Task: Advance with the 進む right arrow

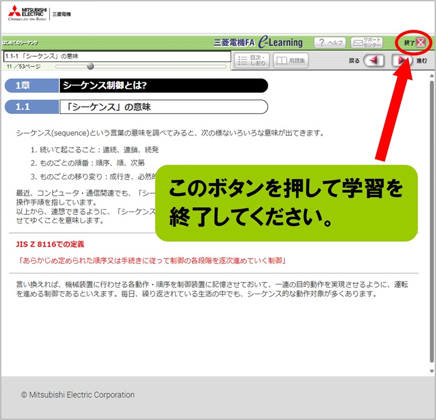Action: point(403,61)
